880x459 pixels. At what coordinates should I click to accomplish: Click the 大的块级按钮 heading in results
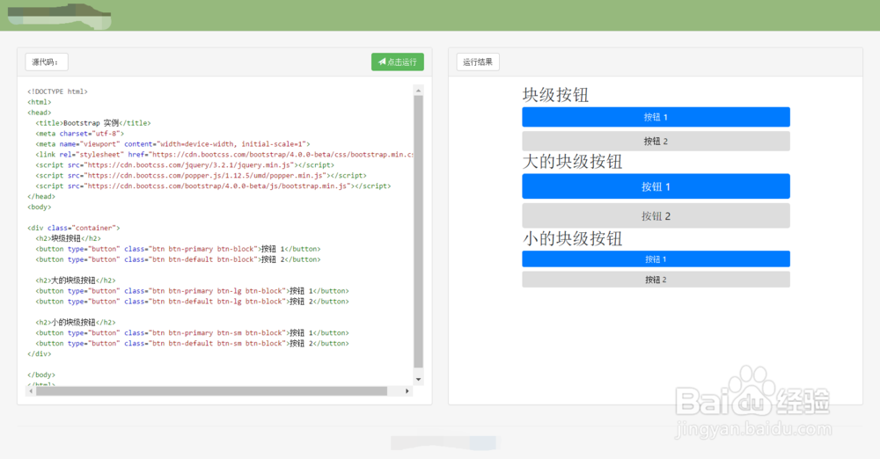(x=573, y=162)
